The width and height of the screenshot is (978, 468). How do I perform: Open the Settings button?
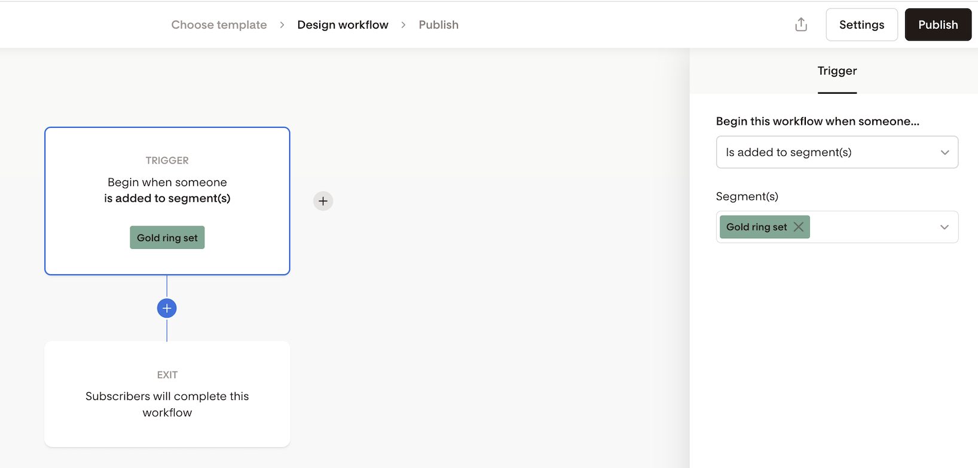[x=861, y=24]
